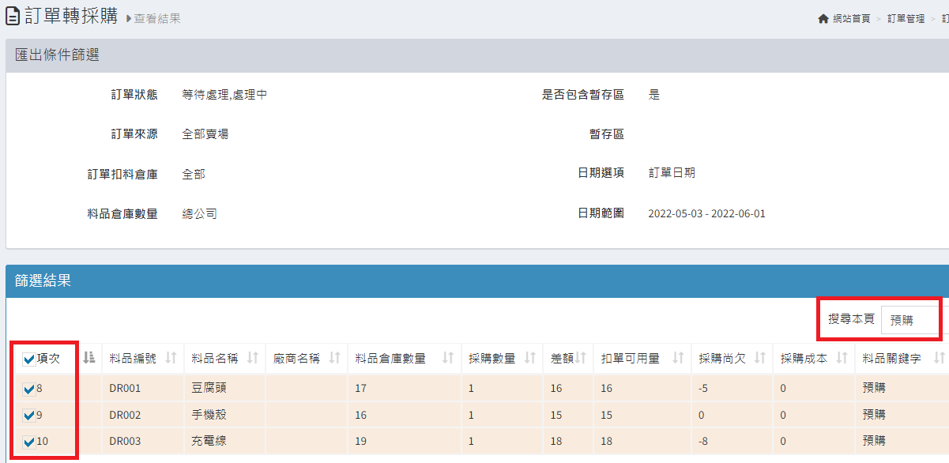Sort by 項次 column sort icon

(x=89, y=358)
